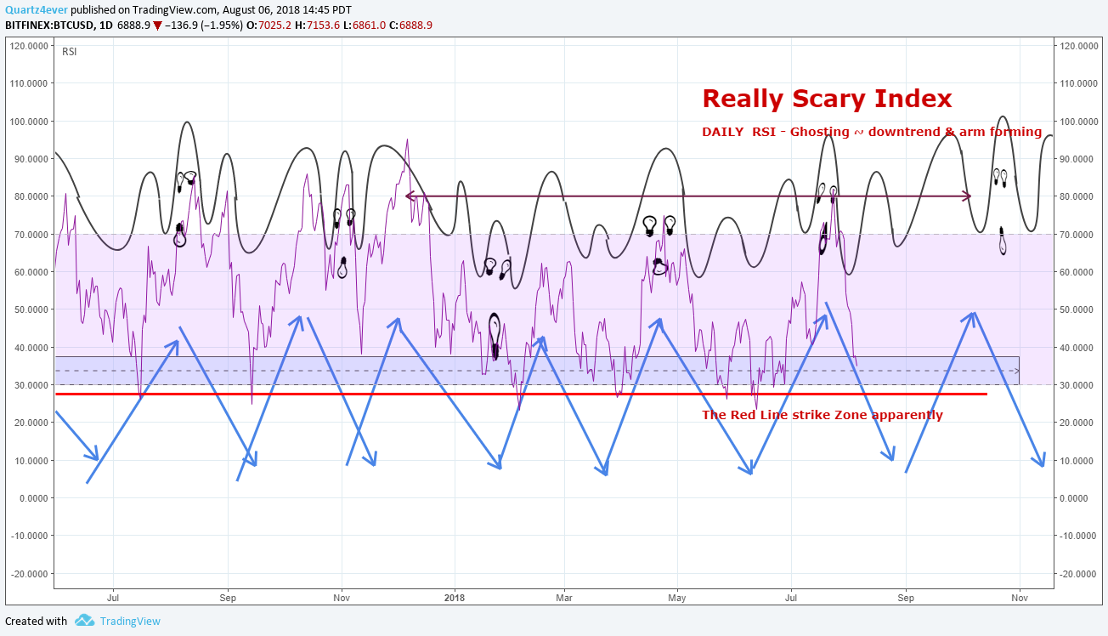The image size is (1108, 636).
Task: Click the Mar label on time axis
Action: click(563, 598)
